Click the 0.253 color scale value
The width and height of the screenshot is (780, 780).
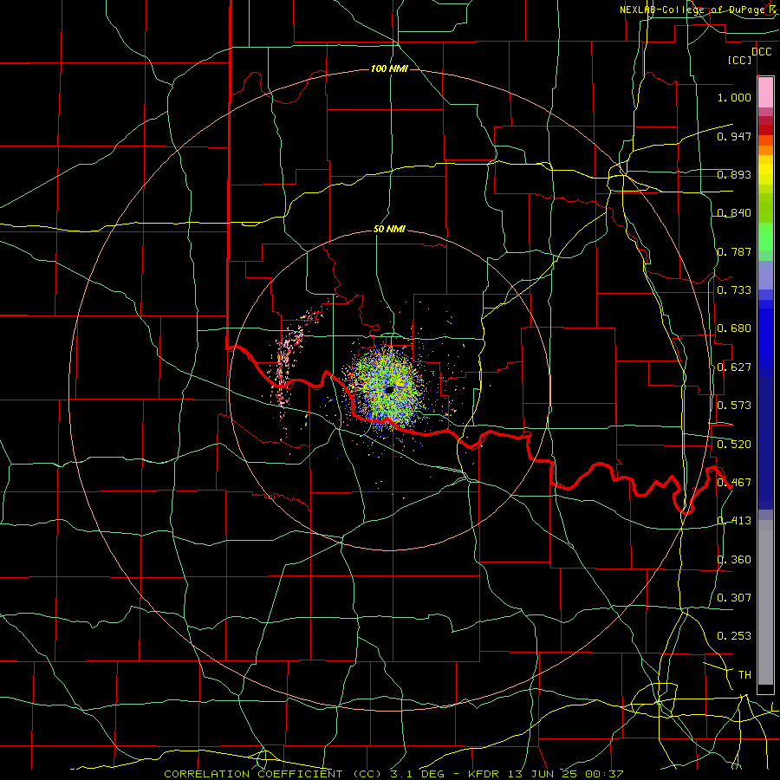click(734, 636)
